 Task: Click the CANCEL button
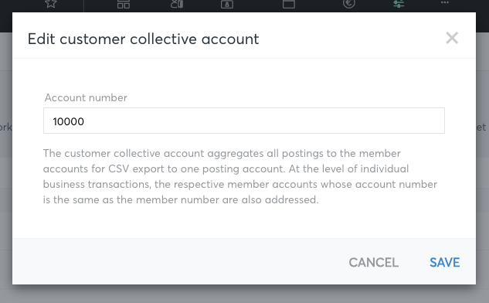374,263
